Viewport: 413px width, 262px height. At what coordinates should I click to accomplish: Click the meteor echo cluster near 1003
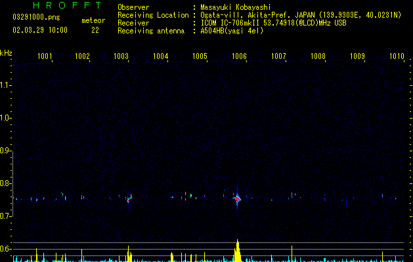(129, 198)
